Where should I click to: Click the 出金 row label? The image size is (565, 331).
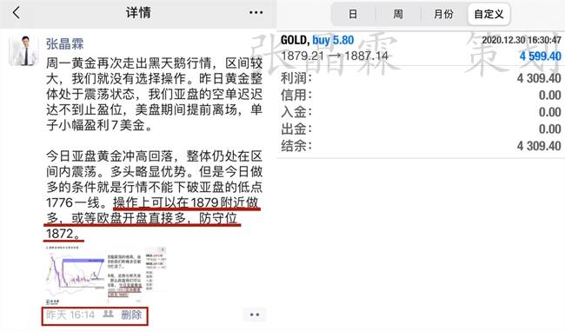tap(296, 129)
